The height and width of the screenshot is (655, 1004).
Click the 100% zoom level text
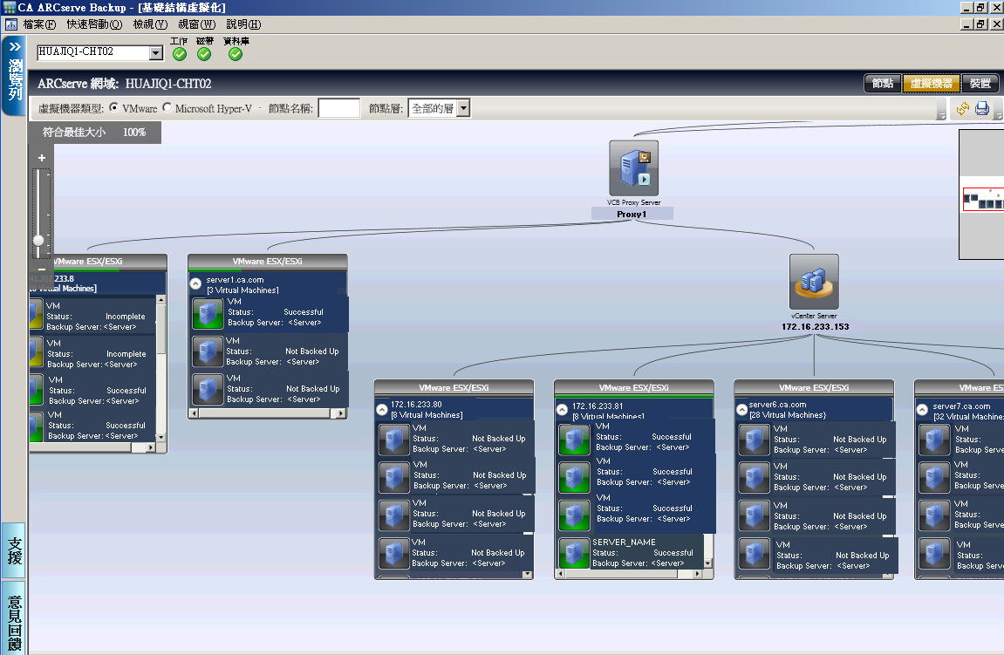[x=134, y=132]
